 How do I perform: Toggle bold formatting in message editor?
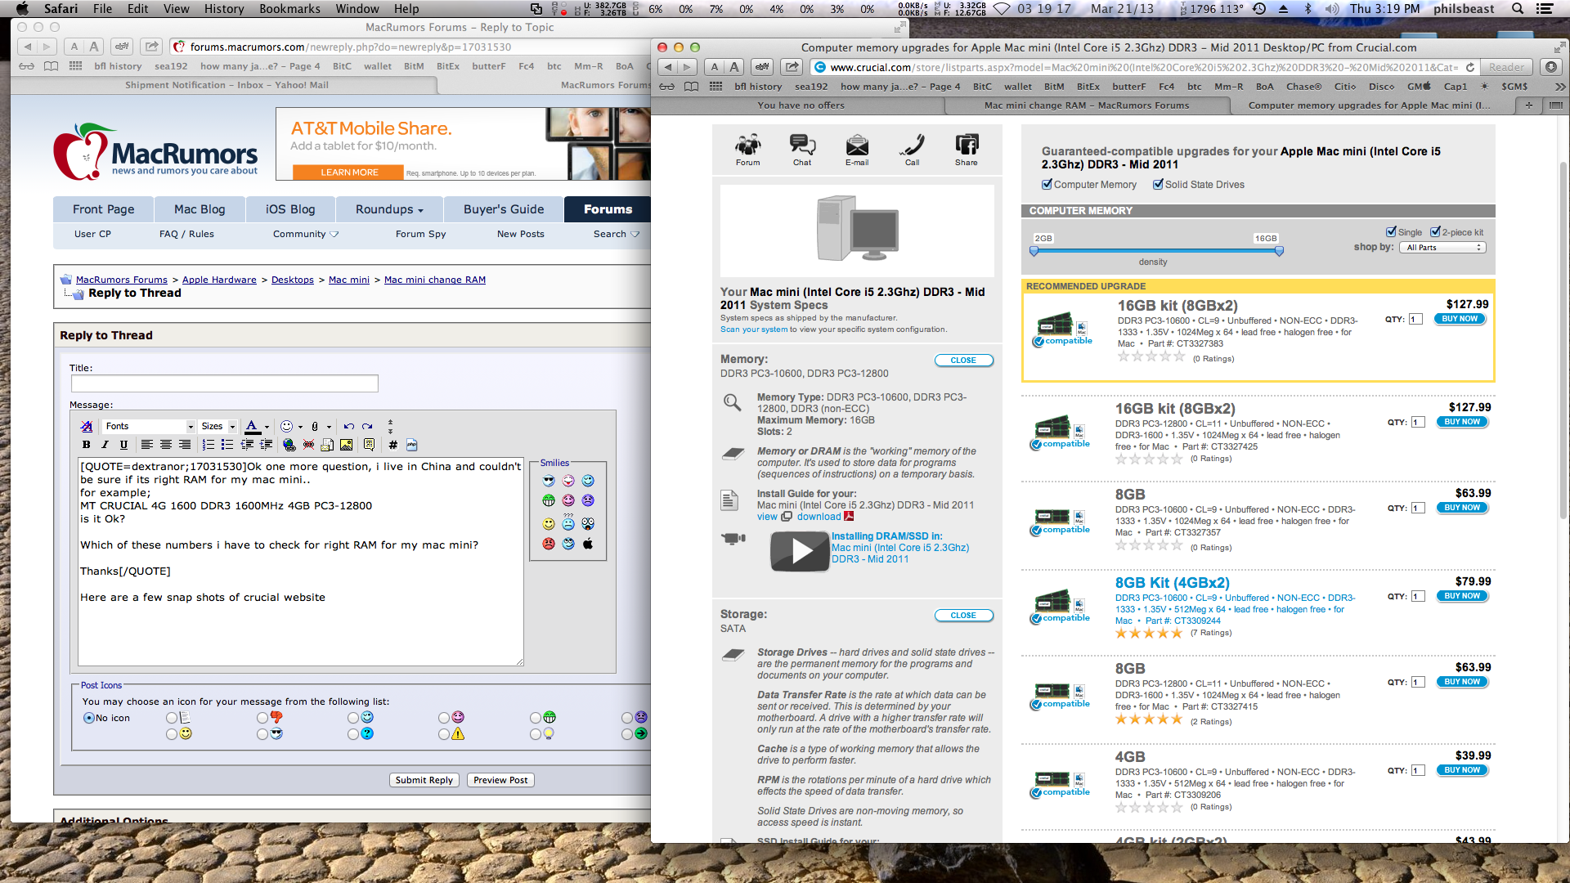coord(86,445)
